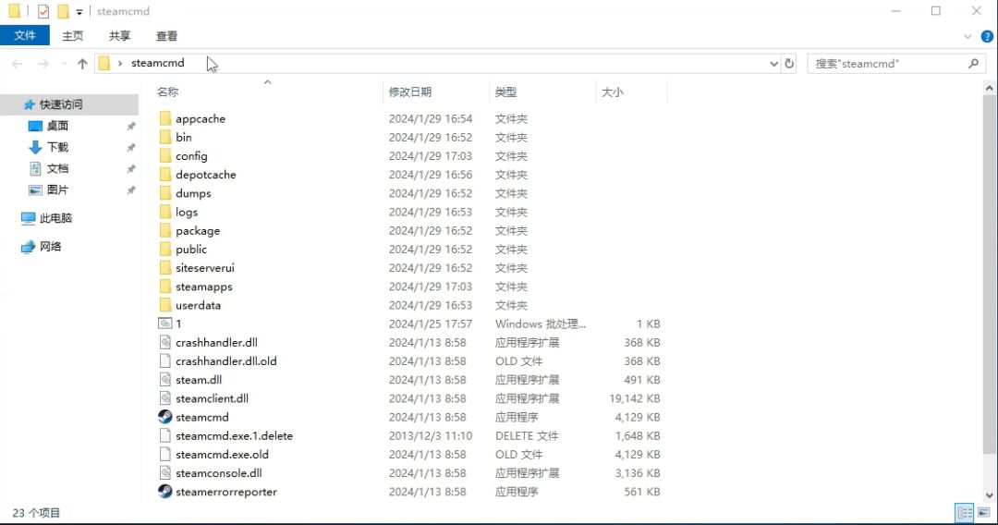Click the Windows 批处理 type entry
998x525 pixels.
541,324
